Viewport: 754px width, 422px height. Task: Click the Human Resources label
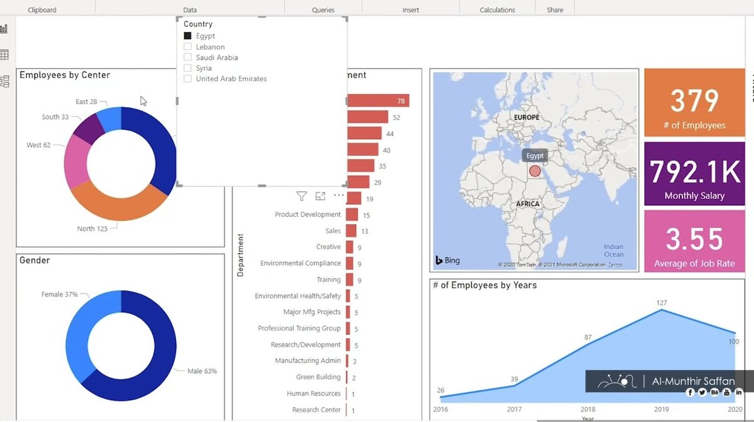tap(314, 394)
